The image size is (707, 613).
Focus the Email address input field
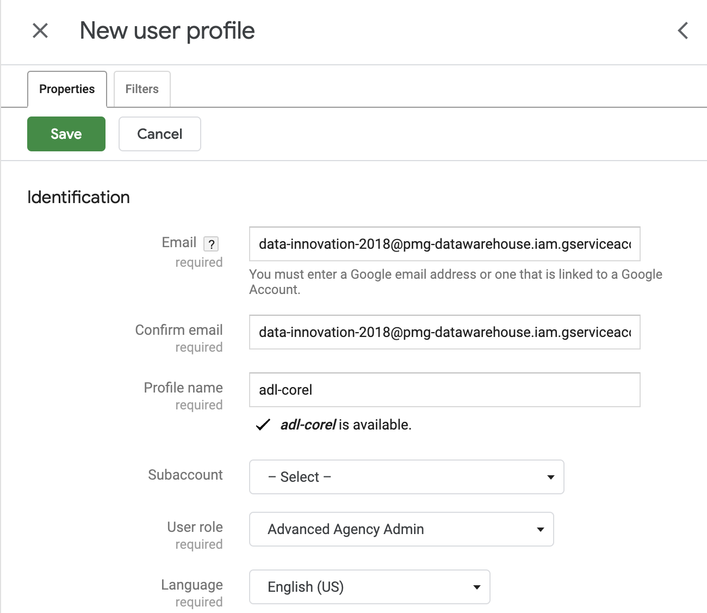point(444,244)
